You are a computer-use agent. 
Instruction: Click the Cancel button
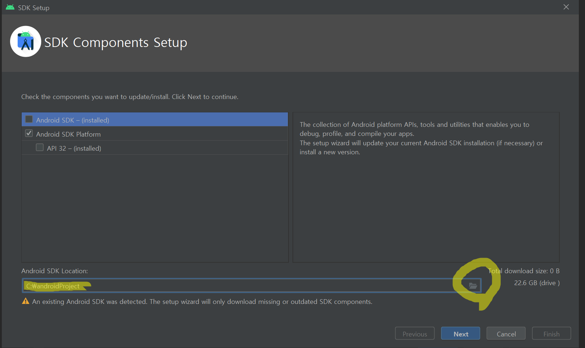coord(506,334)
